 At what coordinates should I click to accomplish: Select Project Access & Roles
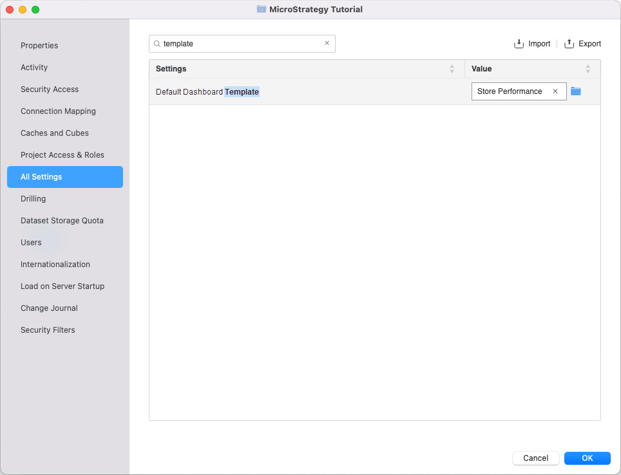(62, 155)
